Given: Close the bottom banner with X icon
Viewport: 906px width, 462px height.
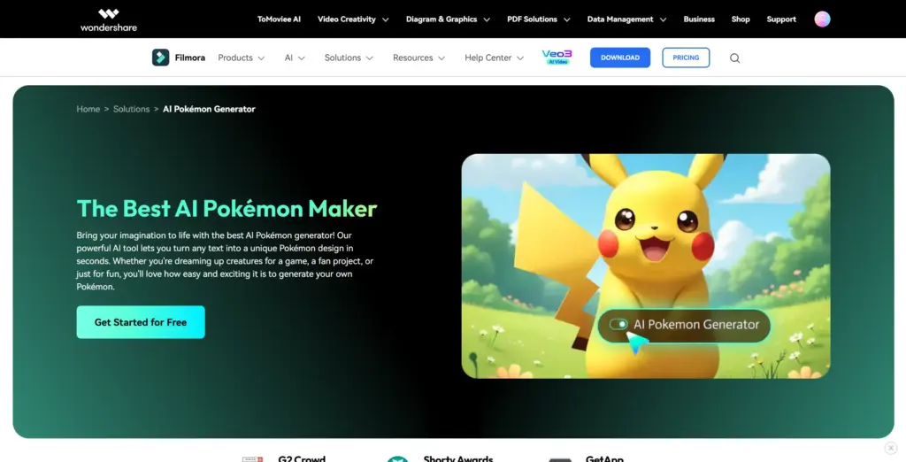Looking at the screenshot, I should pyautogui.click(x=890, y=448).
